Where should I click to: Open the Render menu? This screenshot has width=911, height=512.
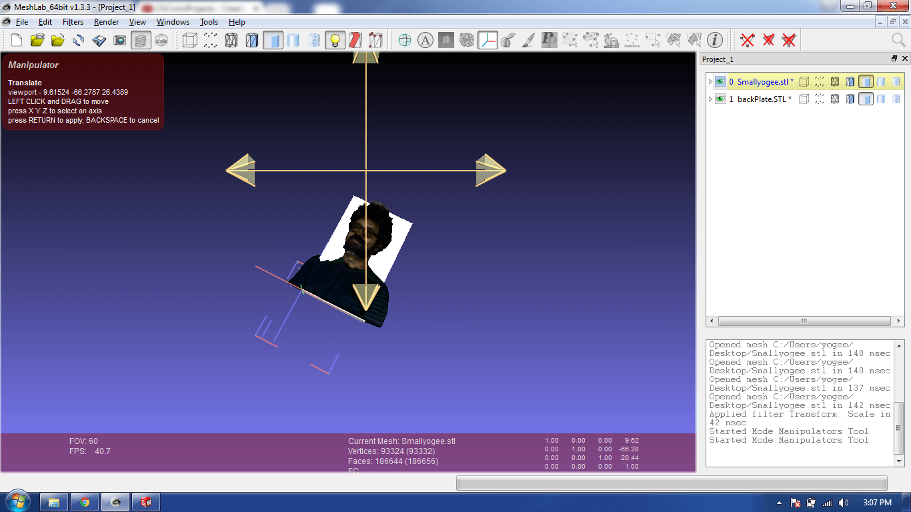[106, 22]
